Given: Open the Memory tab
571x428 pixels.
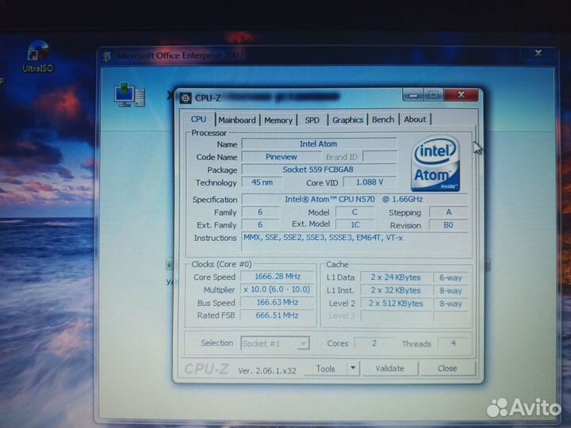Looking at the screenshot, I should coord(278,120).
